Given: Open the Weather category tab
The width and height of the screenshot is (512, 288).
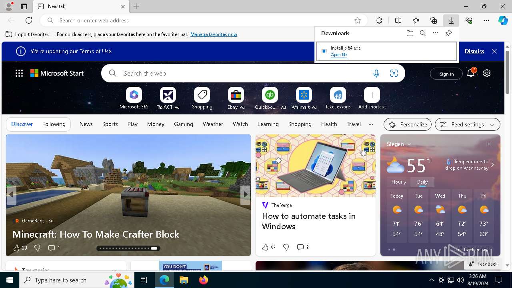Looking at the screenshot, I should pyautogui.click(x=213, y=124).
